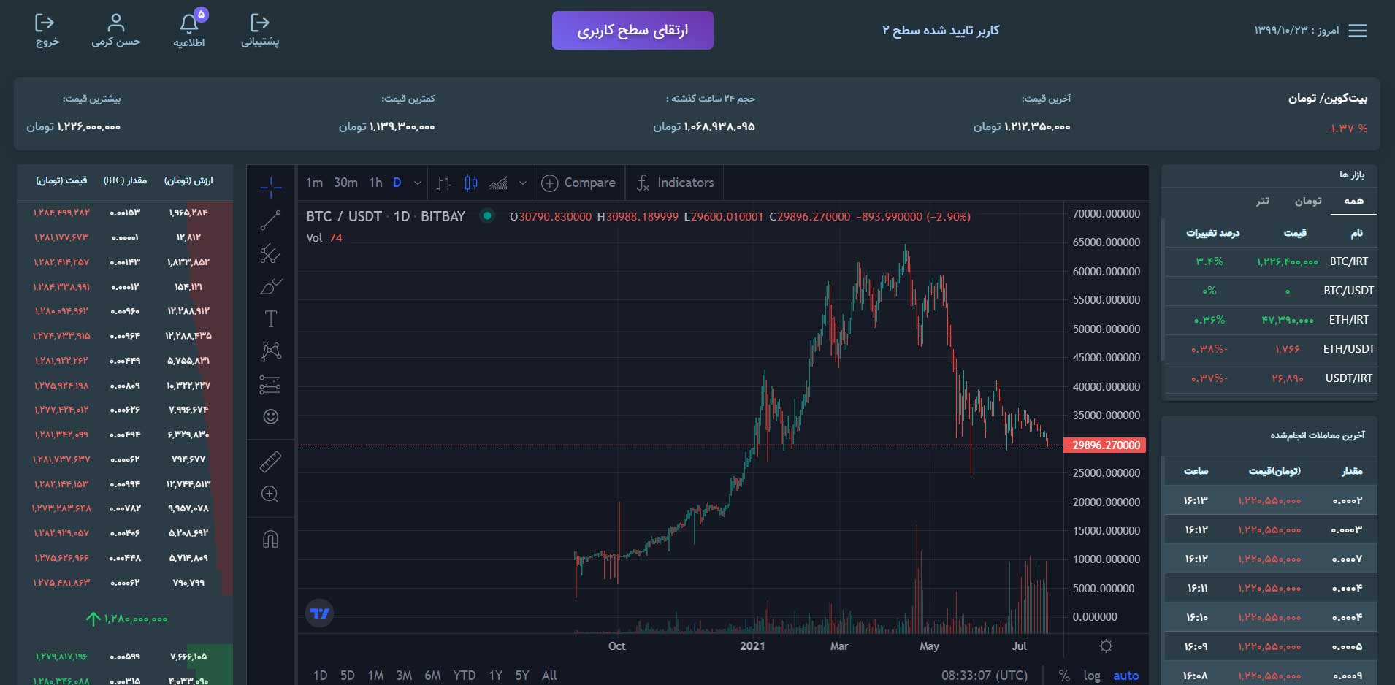The width and height of the screenshot is (1395, 685).
Task: Click the ۱,۲۸۰,۰۰۰,۰۰۰ order book mid price
Action: 126,619
